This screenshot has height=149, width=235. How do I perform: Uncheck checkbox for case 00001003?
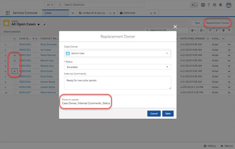(x=14, y=61)
